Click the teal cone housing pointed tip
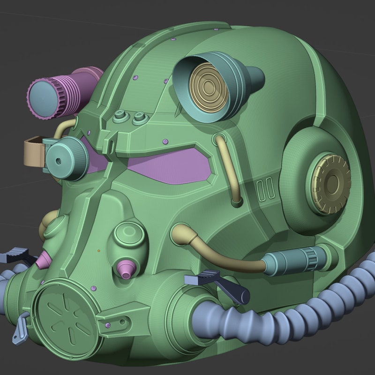This screenshot has height=375, width=375. pos(255,78)
